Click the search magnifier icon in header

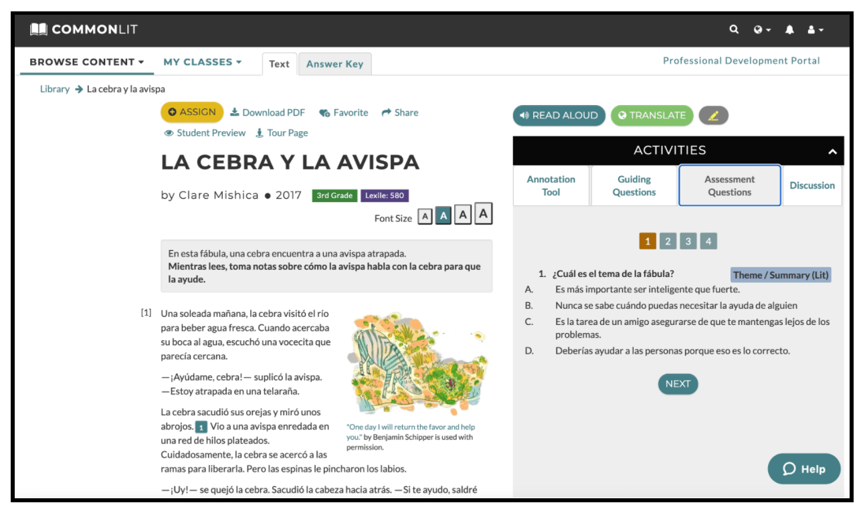pyautogui.click(x=734, y=29)
